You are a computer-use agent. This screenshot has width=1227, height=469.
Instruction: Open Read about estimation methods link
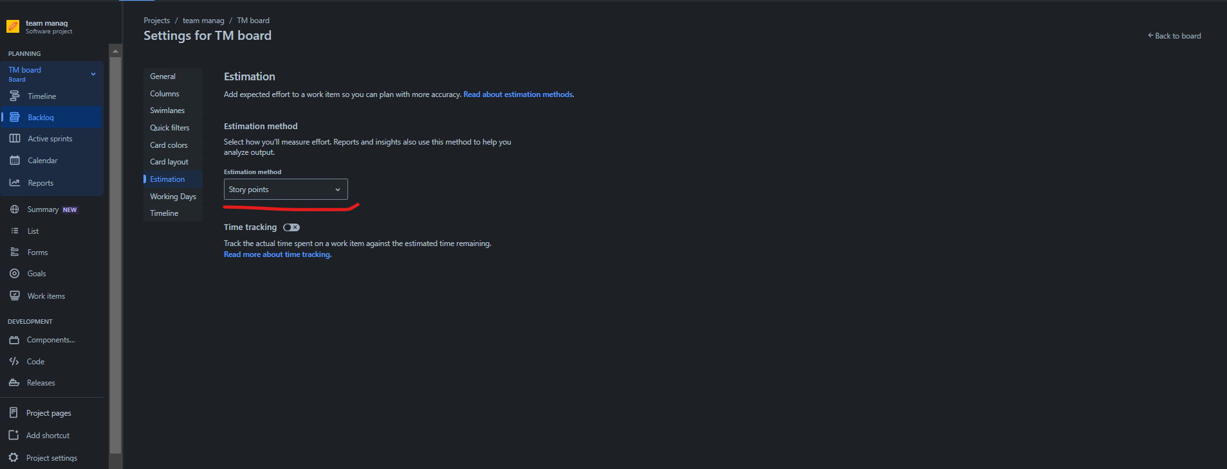(x=518, y=94)
